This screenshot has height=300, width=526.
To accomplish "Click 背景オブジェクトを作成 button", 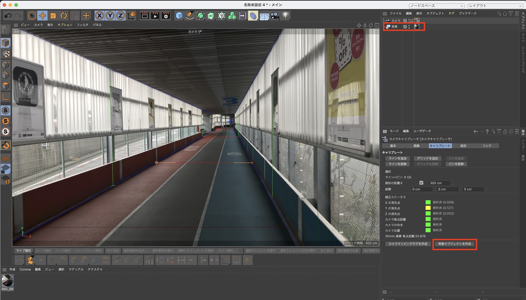I will (x=454, y=244).
